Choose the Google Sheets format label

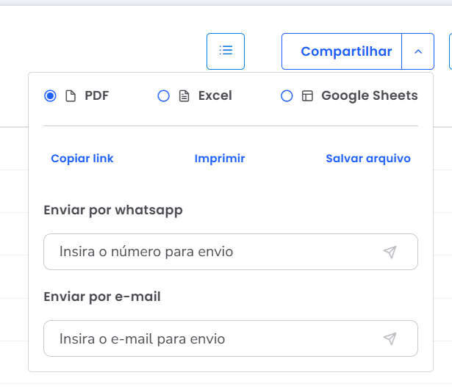369,96
